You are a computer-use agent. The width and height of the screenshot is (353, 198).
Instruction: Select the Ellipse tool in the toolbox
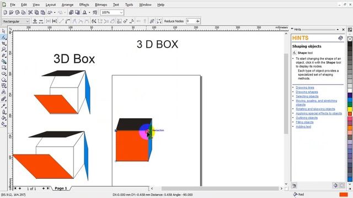[x=4, y=73]
